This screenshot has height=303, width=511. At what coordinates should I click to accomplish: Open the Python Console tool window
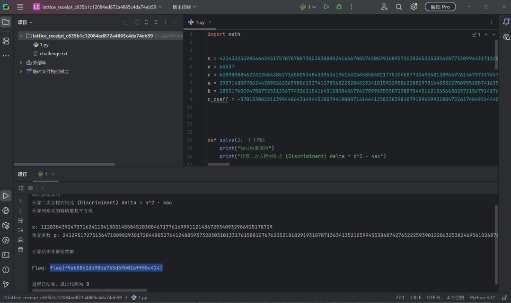(6, 210)
